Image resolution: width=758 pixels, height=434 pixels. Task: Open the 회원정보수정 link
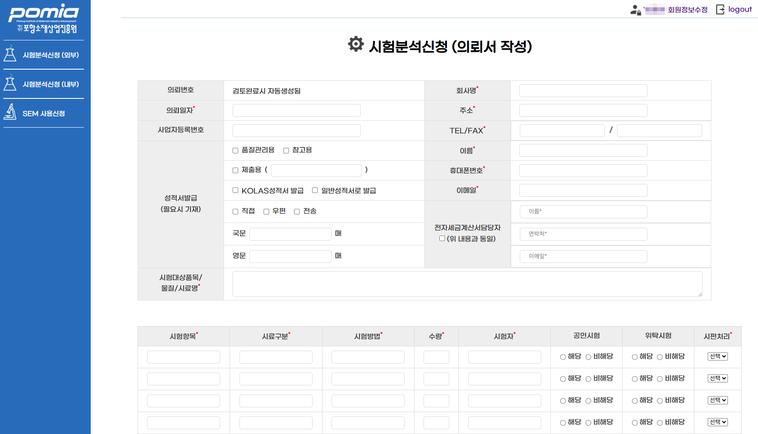pyautogui.click(x=687, y=10)
